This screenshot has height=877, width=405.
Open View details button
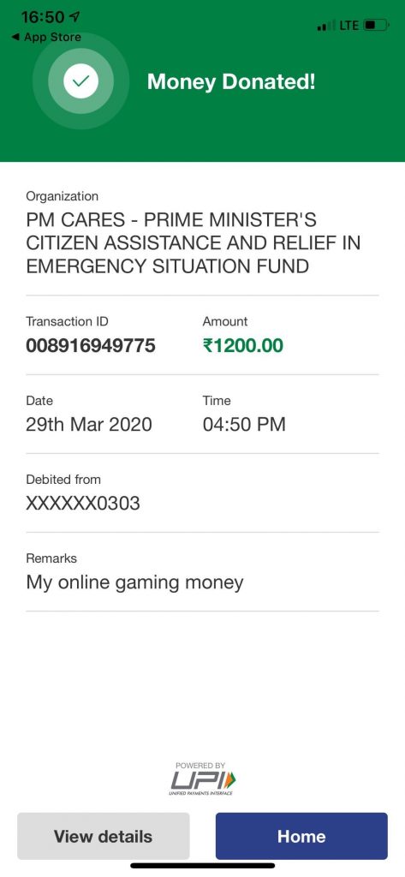coord(104,836)
